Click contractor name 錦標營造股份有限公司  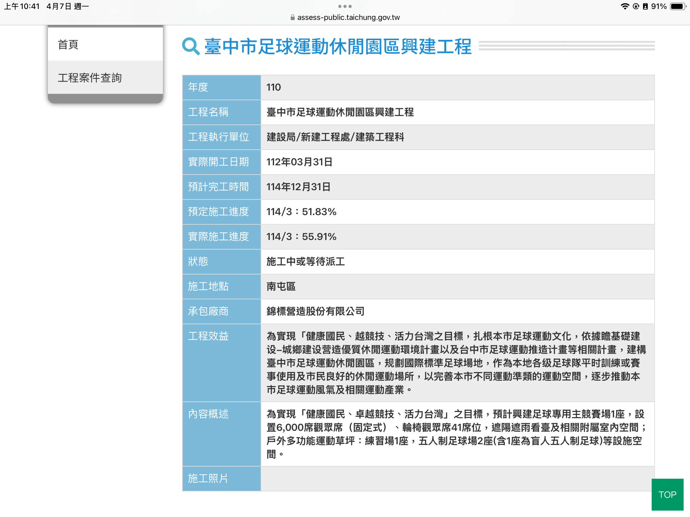coord(315,311)
